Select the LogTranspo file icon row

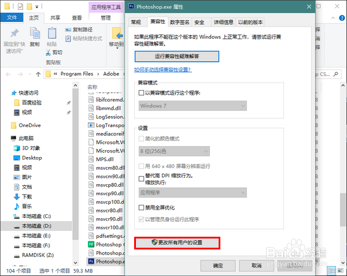click(x=106, y=125)
